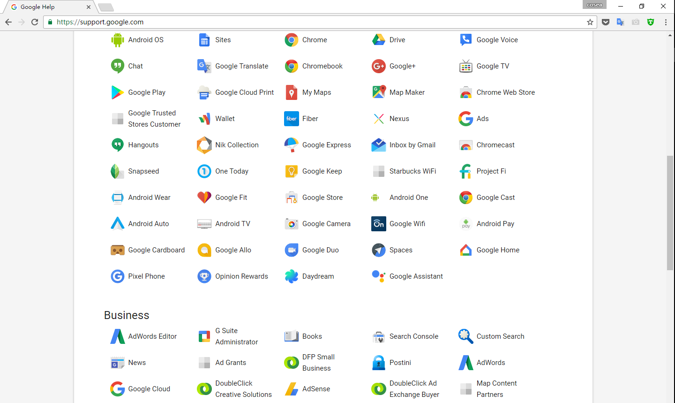Screen dimensions: 675x403
Task: Click the Google Fit heart icon
Action: coord(204,198)
